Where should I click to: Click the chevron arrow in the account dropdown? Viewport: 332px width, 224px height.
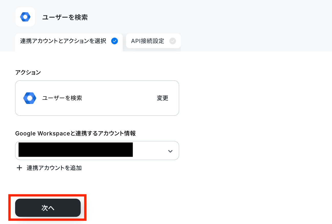170,151
